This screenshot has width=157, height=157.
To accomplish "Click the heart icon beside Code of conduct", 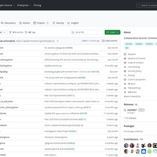I will 125,63.
